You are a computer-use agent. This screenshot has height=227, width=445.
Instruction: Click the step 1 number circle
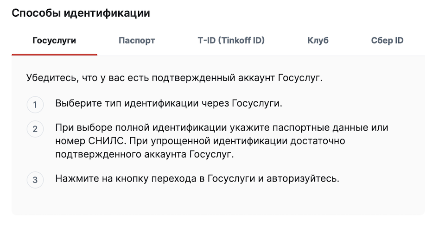click(x=35, y=105)
